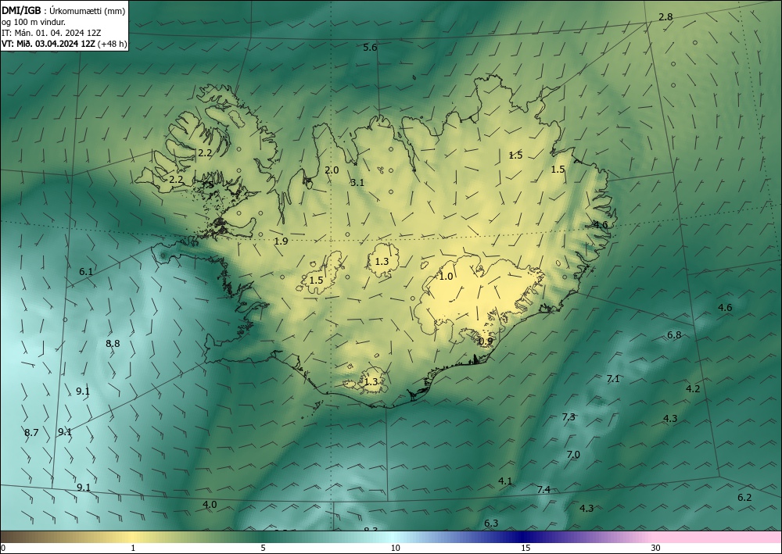Click the 6.1 value over the western sea
This screenshot has width=782, height=554.
(86, 272)
